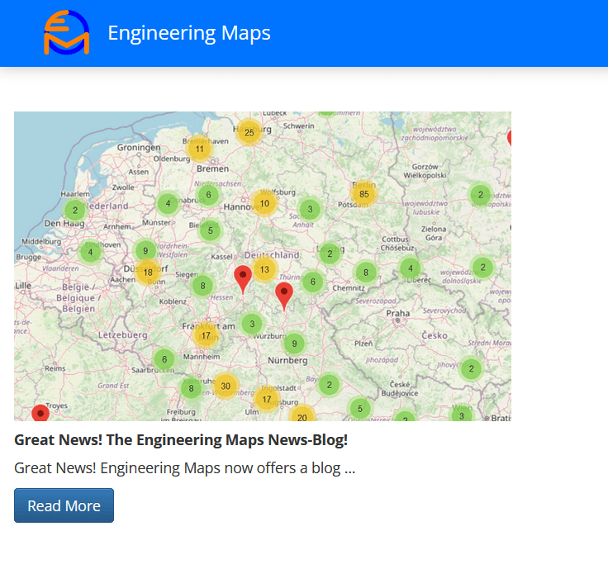Expand the 85 cluster near Berlin
Screen dimensions: 608x588
coord(363,194)
